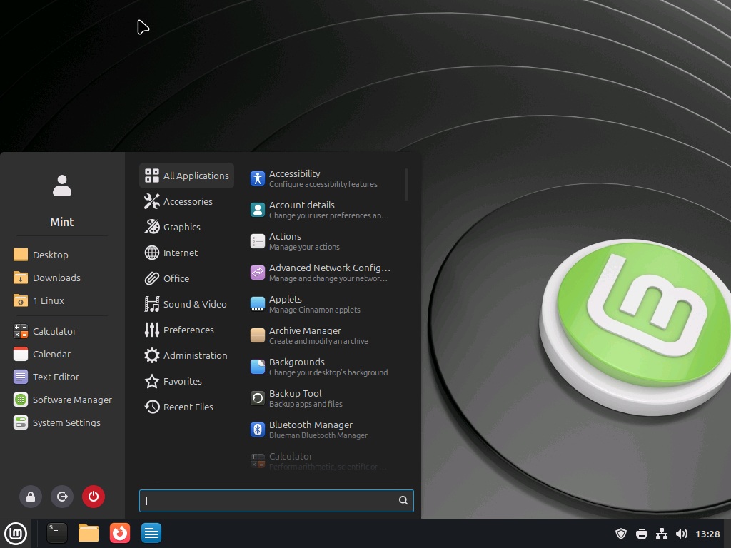Open Backgrounds settings
The image size is (731, 548).
(323, 367)
